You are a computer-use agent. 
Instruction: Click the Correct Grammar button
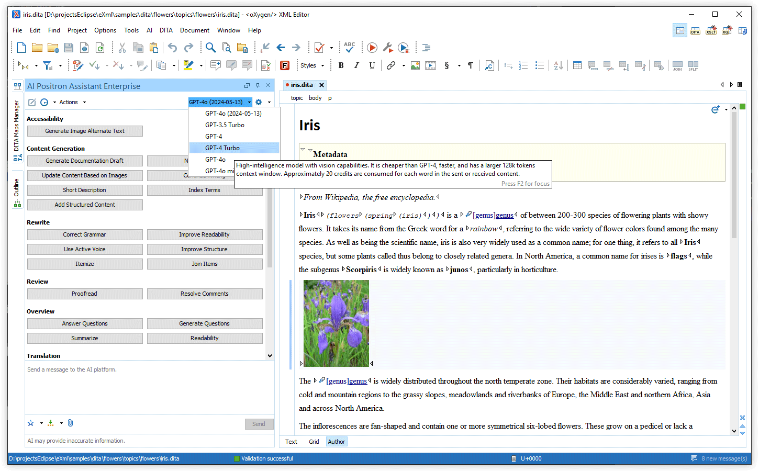pos(85,234)
